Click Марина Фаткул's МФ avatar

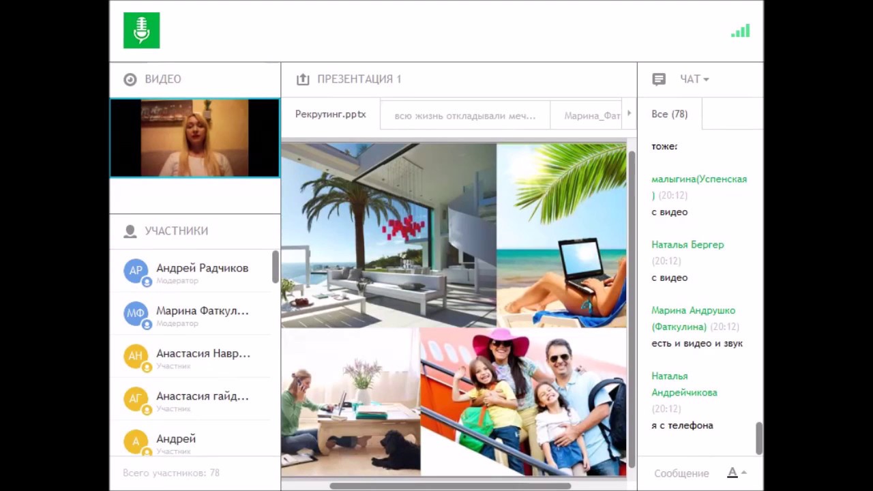click(136, 313)
